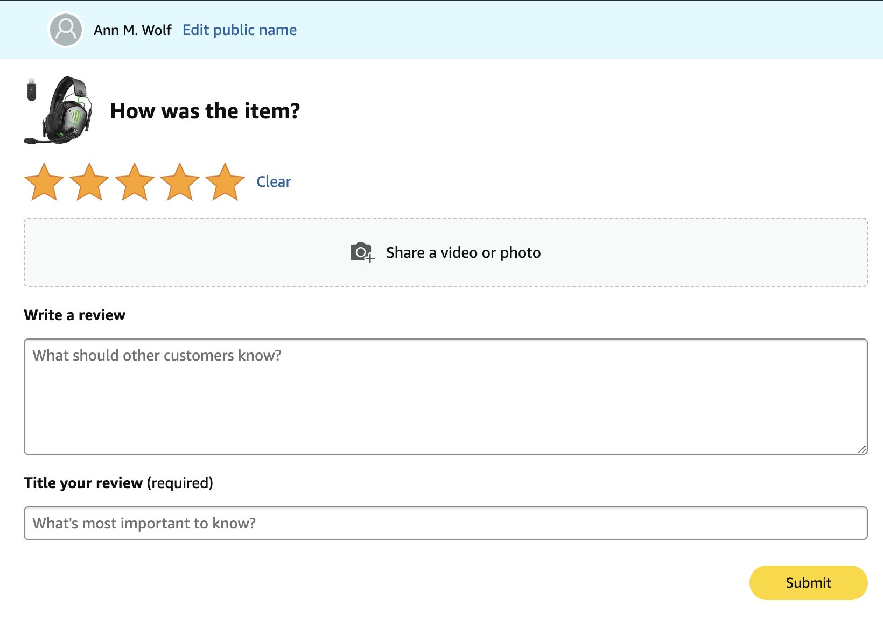The image size is (883, 621).
Task: Focus the What should other customers know textarea
Action: [x=446, y=397]
